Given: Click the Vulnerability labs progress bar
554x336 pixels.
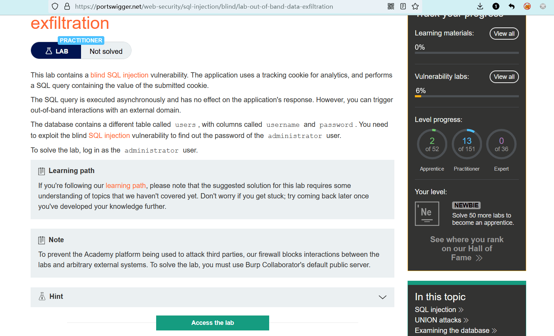Looking at the screenshot, I should point(467,96).
